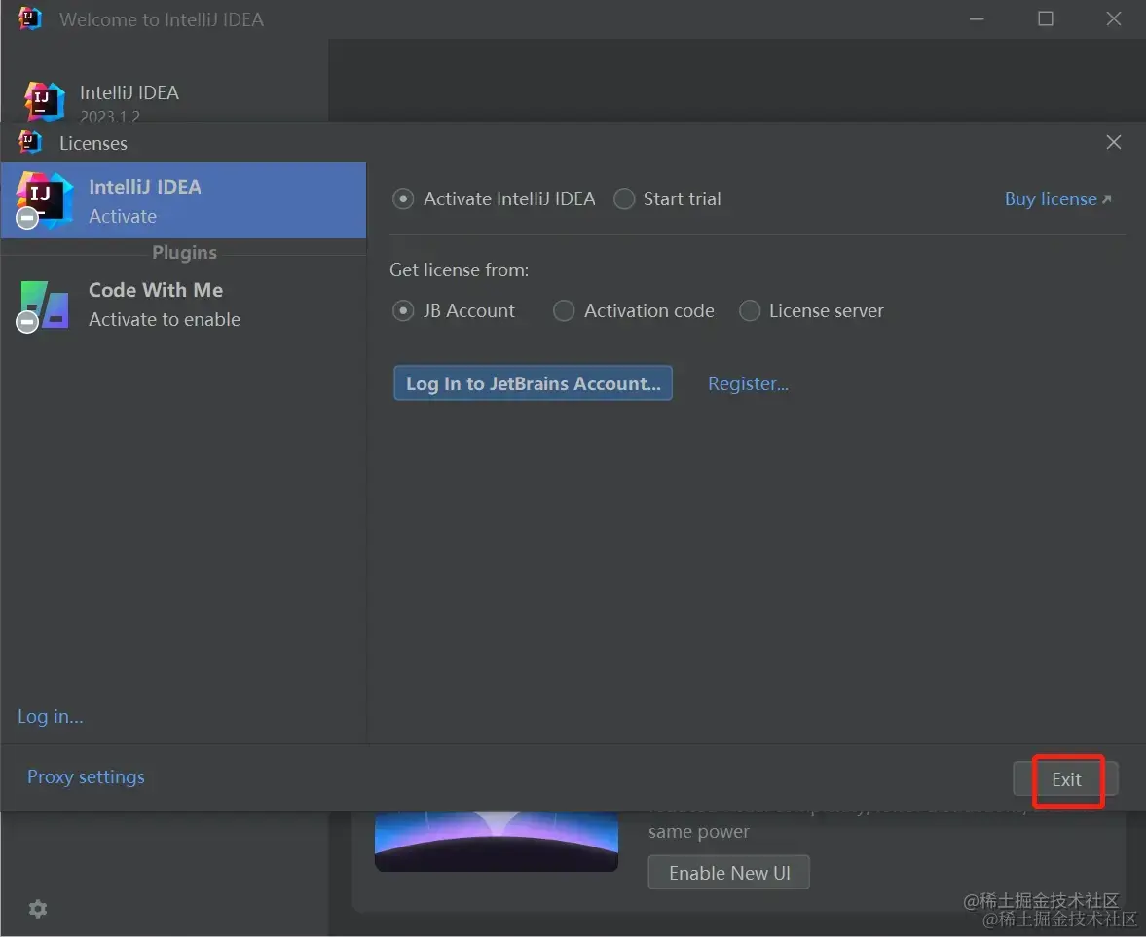Close the Licenses dialog

pos(1113,142)
